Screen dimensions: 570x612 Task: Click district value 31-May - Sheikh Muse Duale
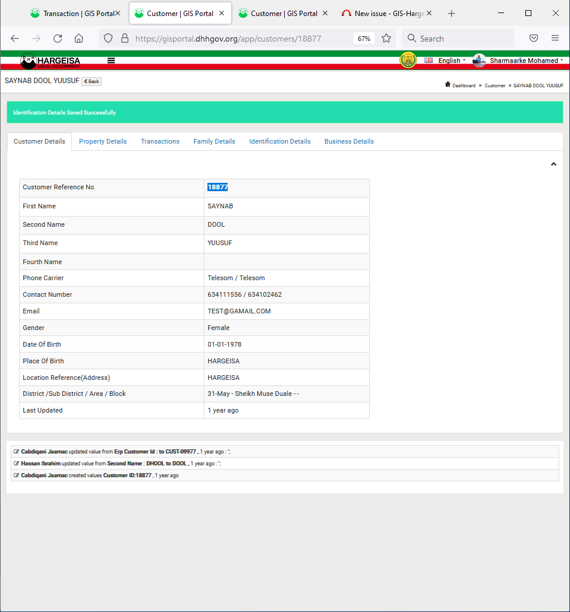point(253,394)
